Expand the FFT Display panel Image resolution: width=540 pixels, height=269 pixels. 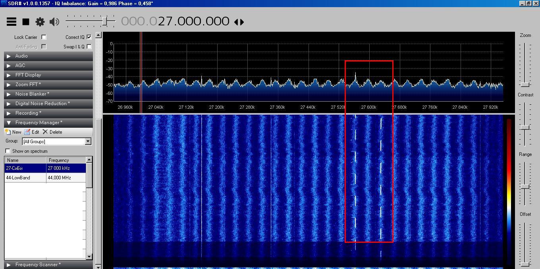(48, 75)
